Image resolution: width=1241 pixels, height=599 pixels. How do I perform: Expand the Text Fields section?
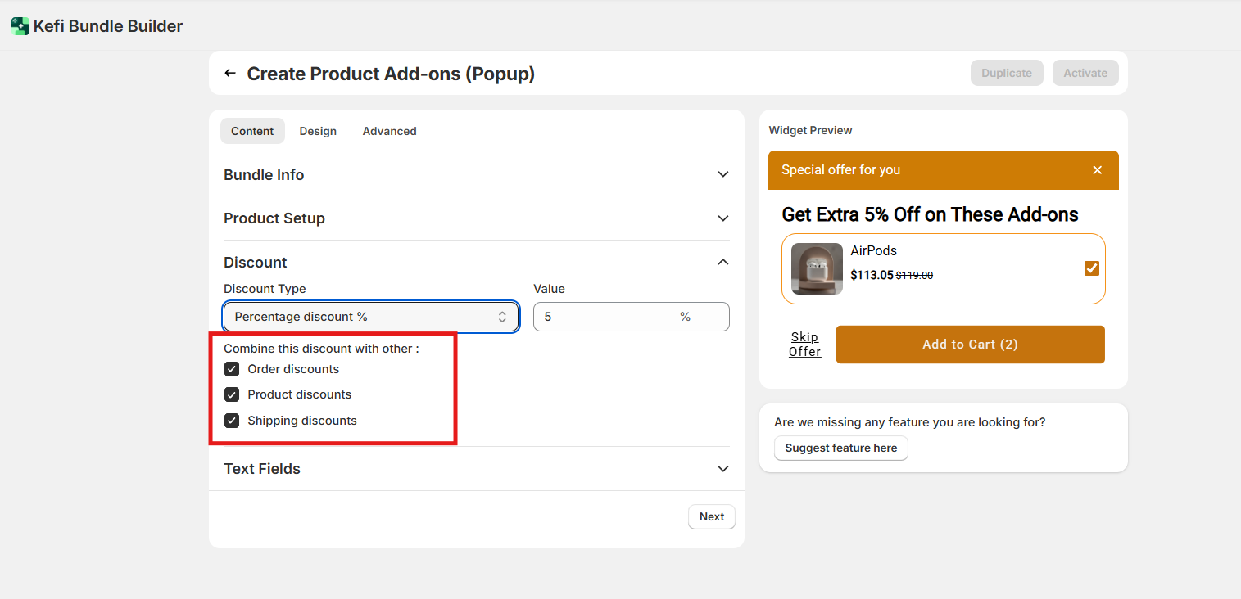click(722, 469)
